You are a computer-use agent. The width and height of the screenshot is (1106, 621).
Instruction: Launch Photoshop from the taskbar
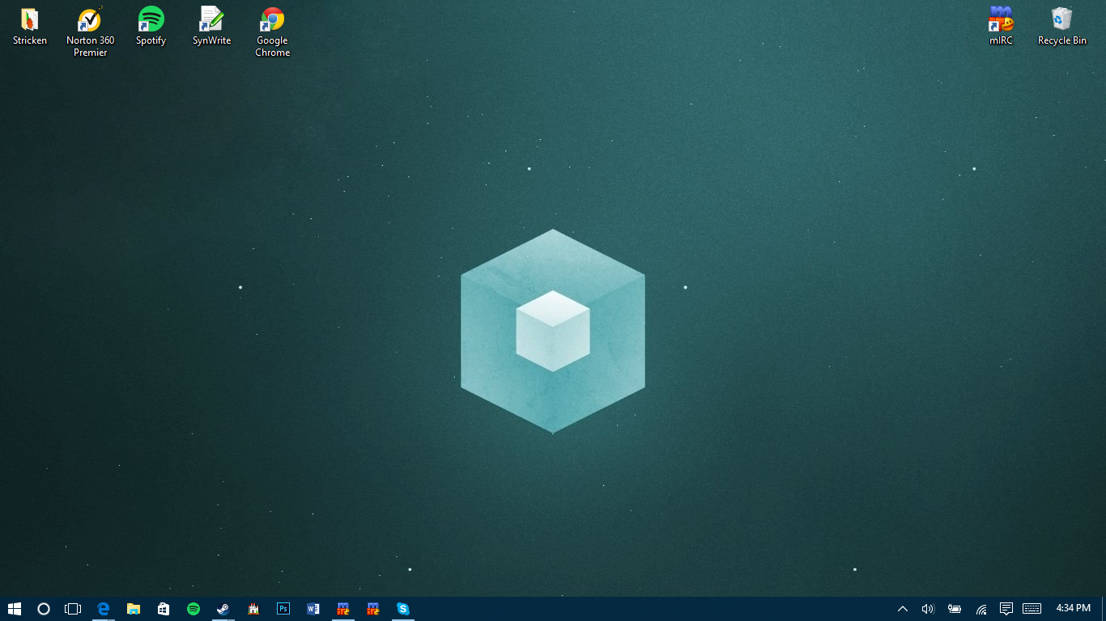tap(283, 609)
